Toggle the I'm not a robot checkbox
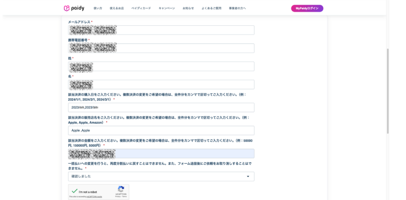The image size is (406, 200). [x=75, y=191]
